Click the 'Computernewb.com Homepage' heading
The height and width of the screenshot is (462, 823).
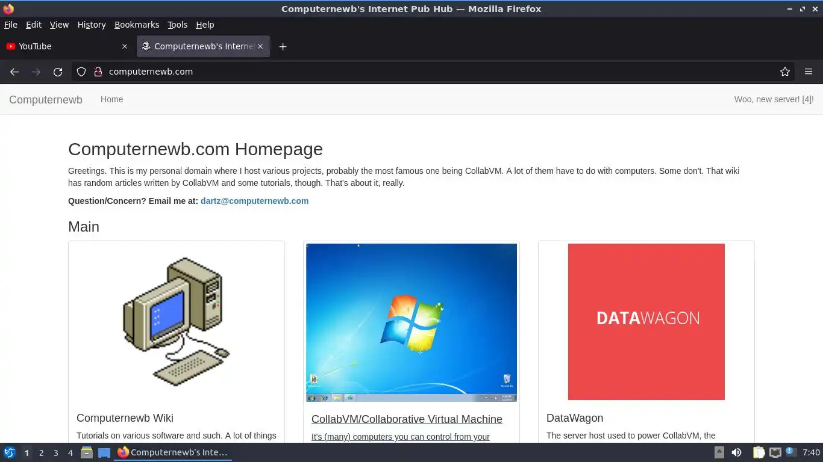[195, 149]
